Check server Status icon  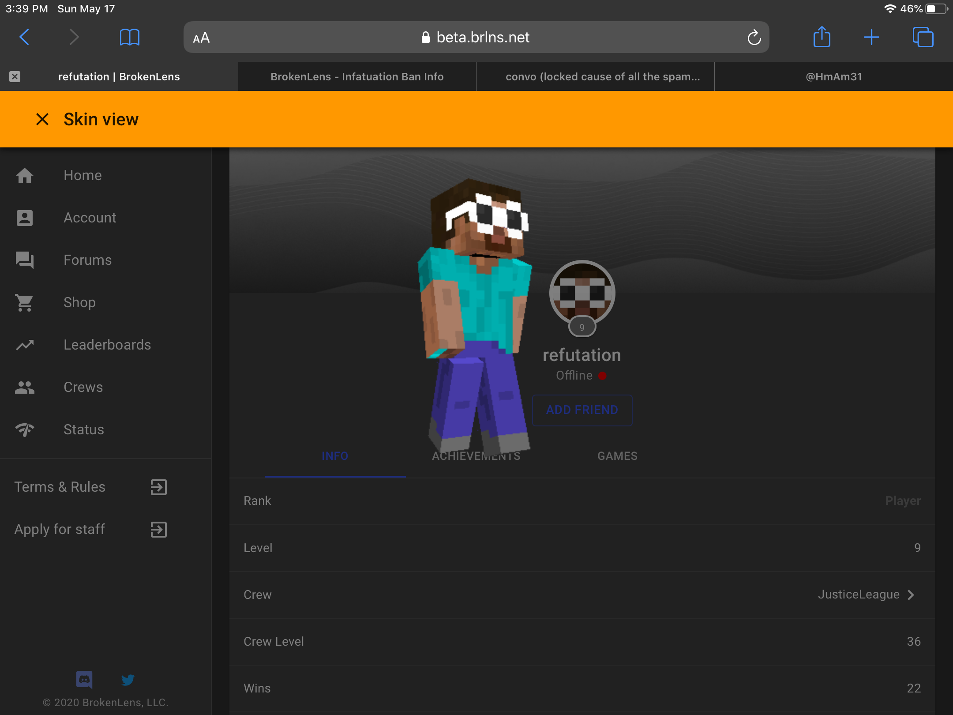tap(25, 429)
